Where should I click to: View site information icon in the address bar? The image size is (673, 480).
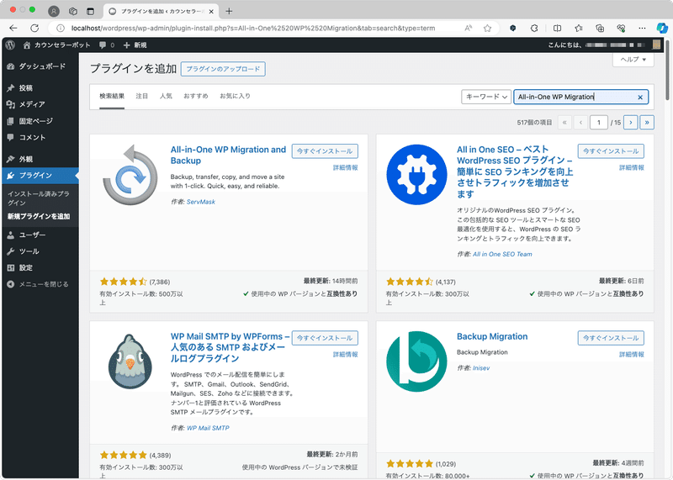pyautogui.click(x=61, y=29)
